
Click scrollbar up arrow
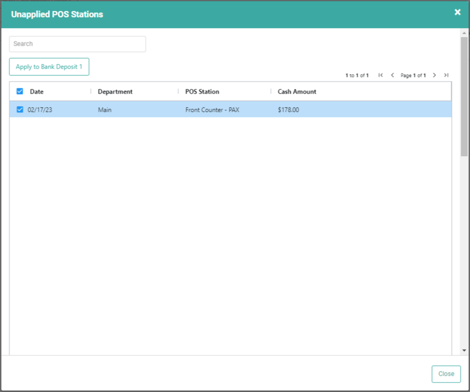pos(464,33)
